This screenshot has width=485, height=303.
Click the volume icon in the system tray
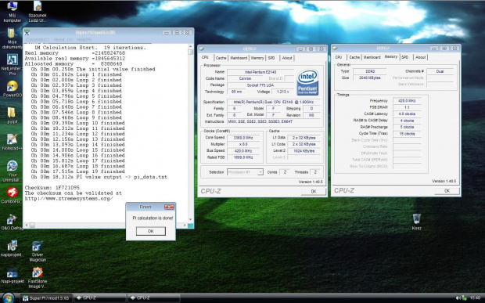tap(458, 298)
